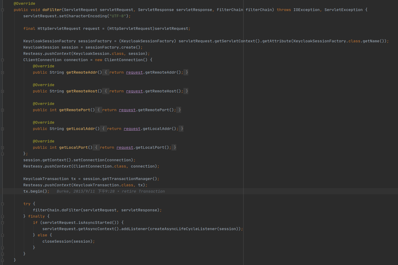Click the first @Override annotation above doFilter

tap(24, 4)
